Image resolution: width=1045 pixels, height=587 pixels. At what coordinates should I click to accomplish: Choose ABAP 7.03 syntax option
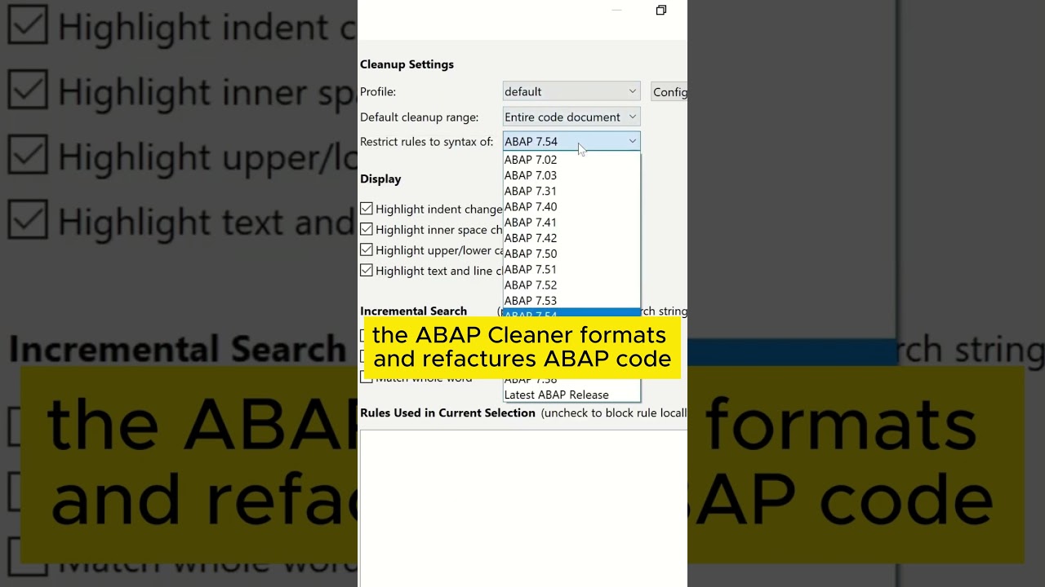tap(531, 175)
